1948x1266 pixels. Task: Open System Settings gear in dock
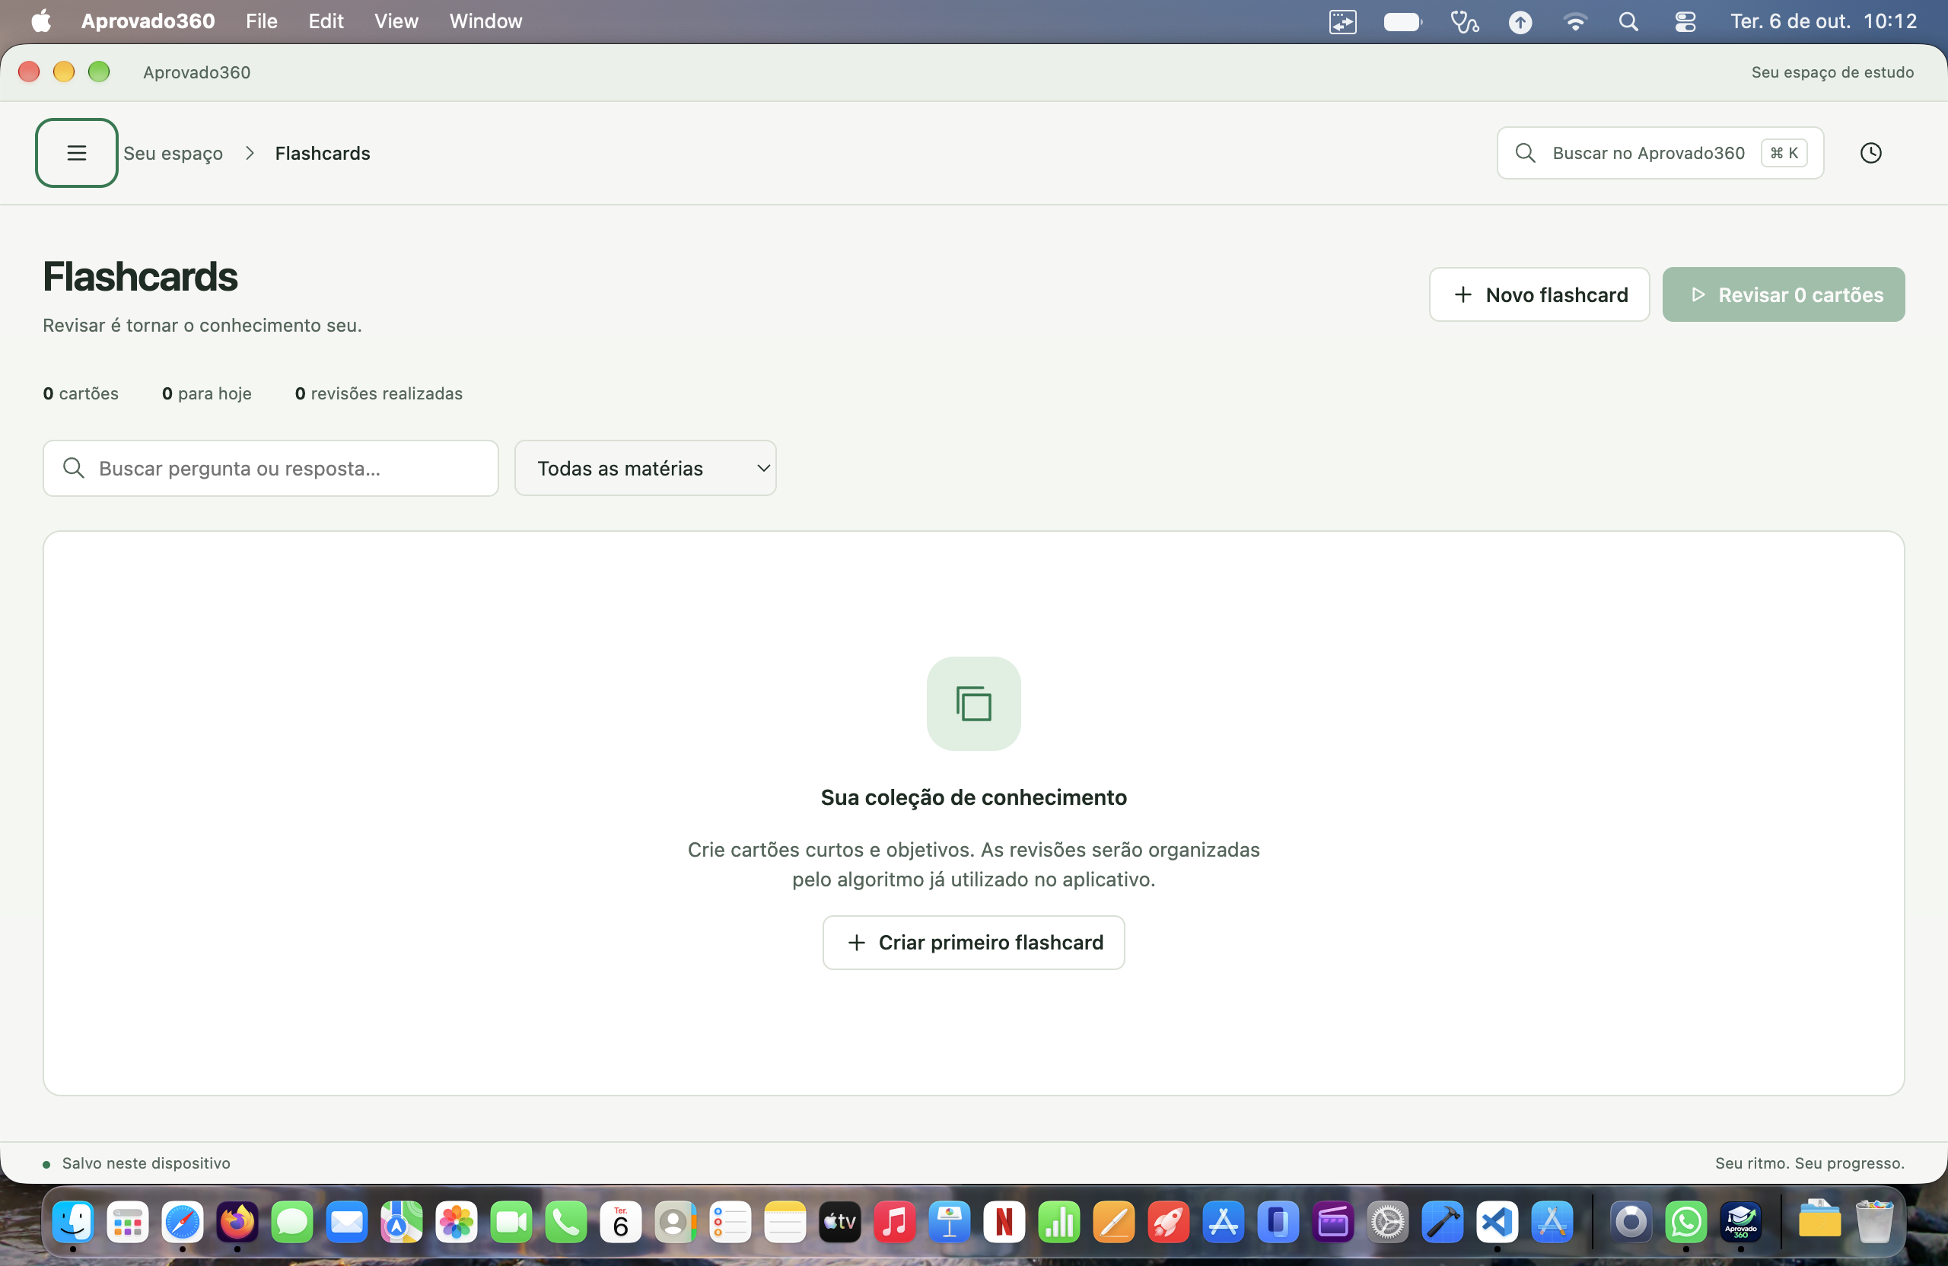pyautogui.click(x=1387, y=1223)
